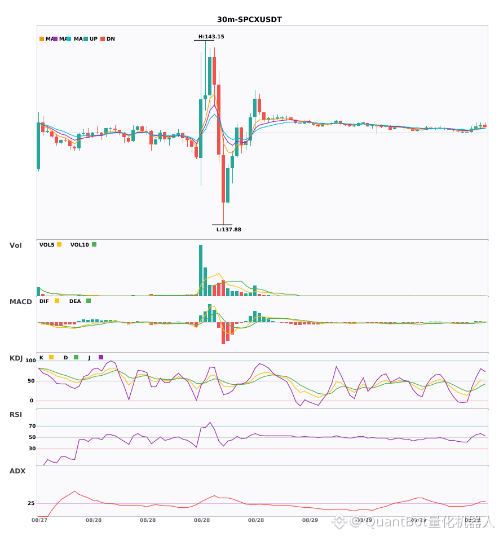Viewport: 499px width, 536px height.
Task: Click the teal UP legend swatch
Action: pos(86,39)
